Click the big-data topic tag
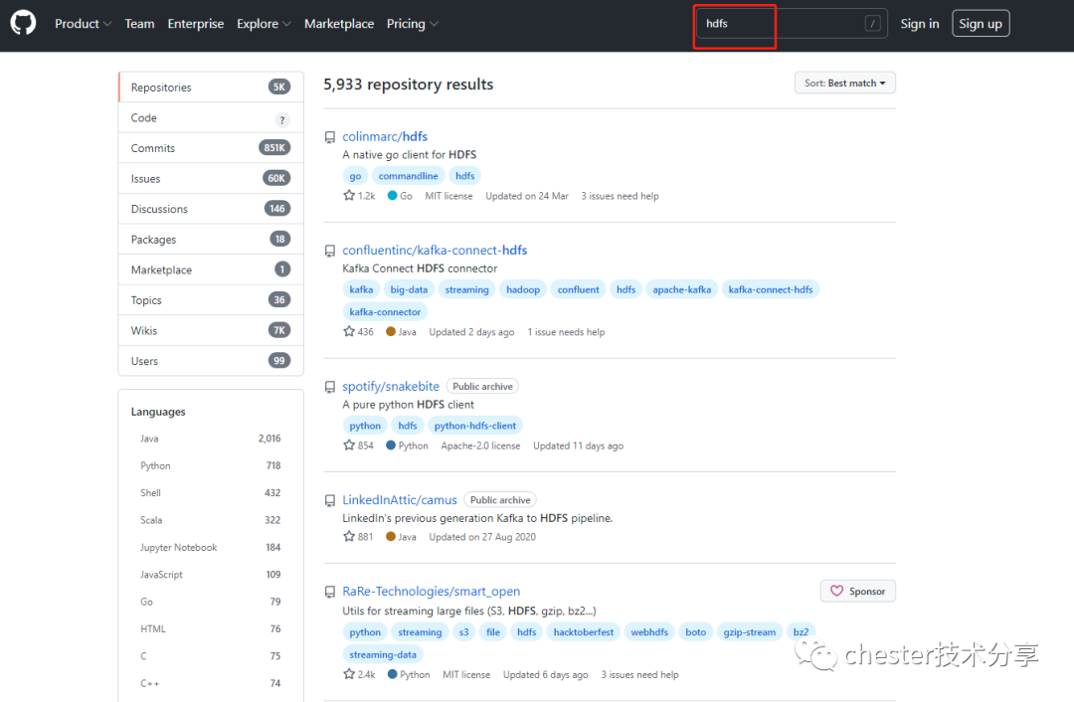Image resolution: width=1074 pixels, height=702 pixels. [x=409, y=289]
